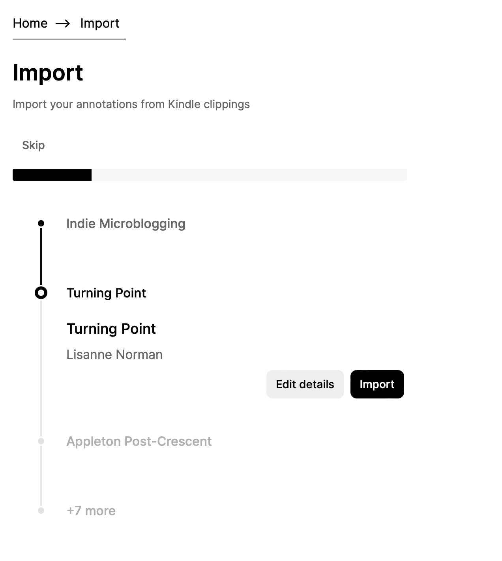Viewport: 502px width, 561px height.
Task: Click the dot next to +7 more
Action: (x=41, y=511)
